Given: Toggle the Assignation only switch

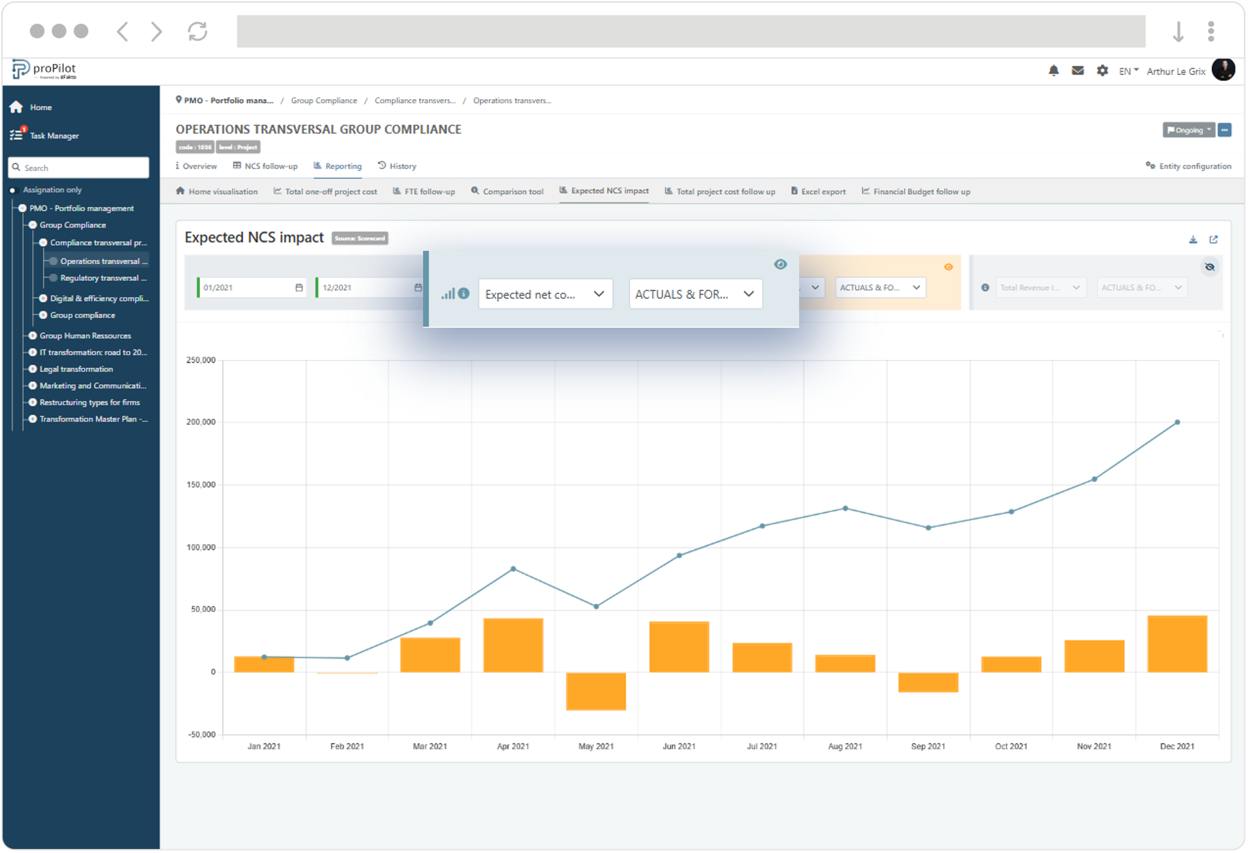Looking at the screenshot, I should coord(13,190).
